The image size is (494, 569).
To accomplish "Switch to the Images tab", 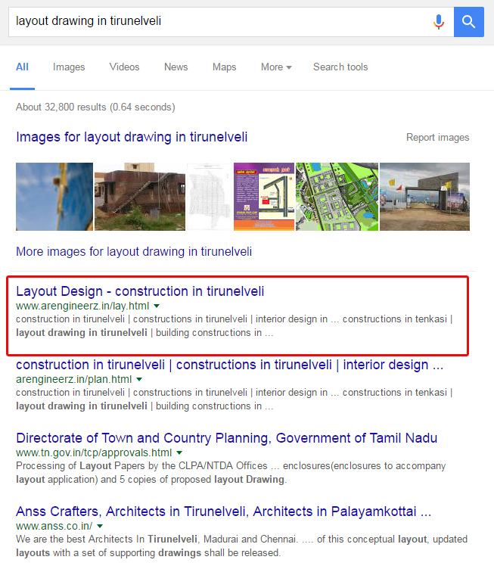I will [69, 67].
